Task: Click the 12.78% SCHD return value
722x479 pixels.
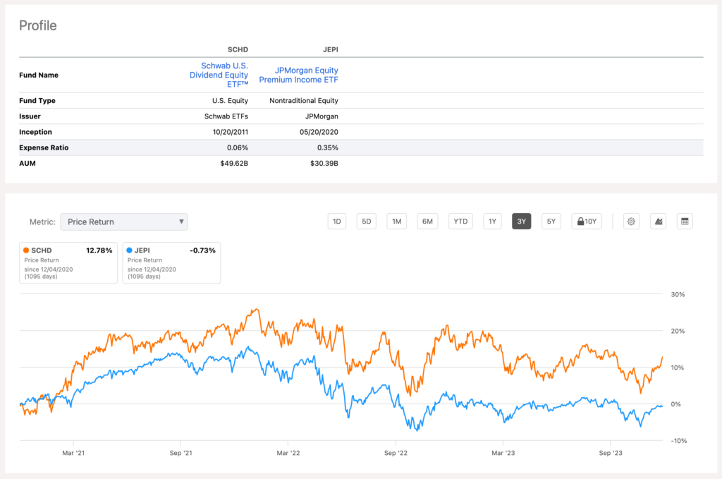Action: [x=99, y=250]
